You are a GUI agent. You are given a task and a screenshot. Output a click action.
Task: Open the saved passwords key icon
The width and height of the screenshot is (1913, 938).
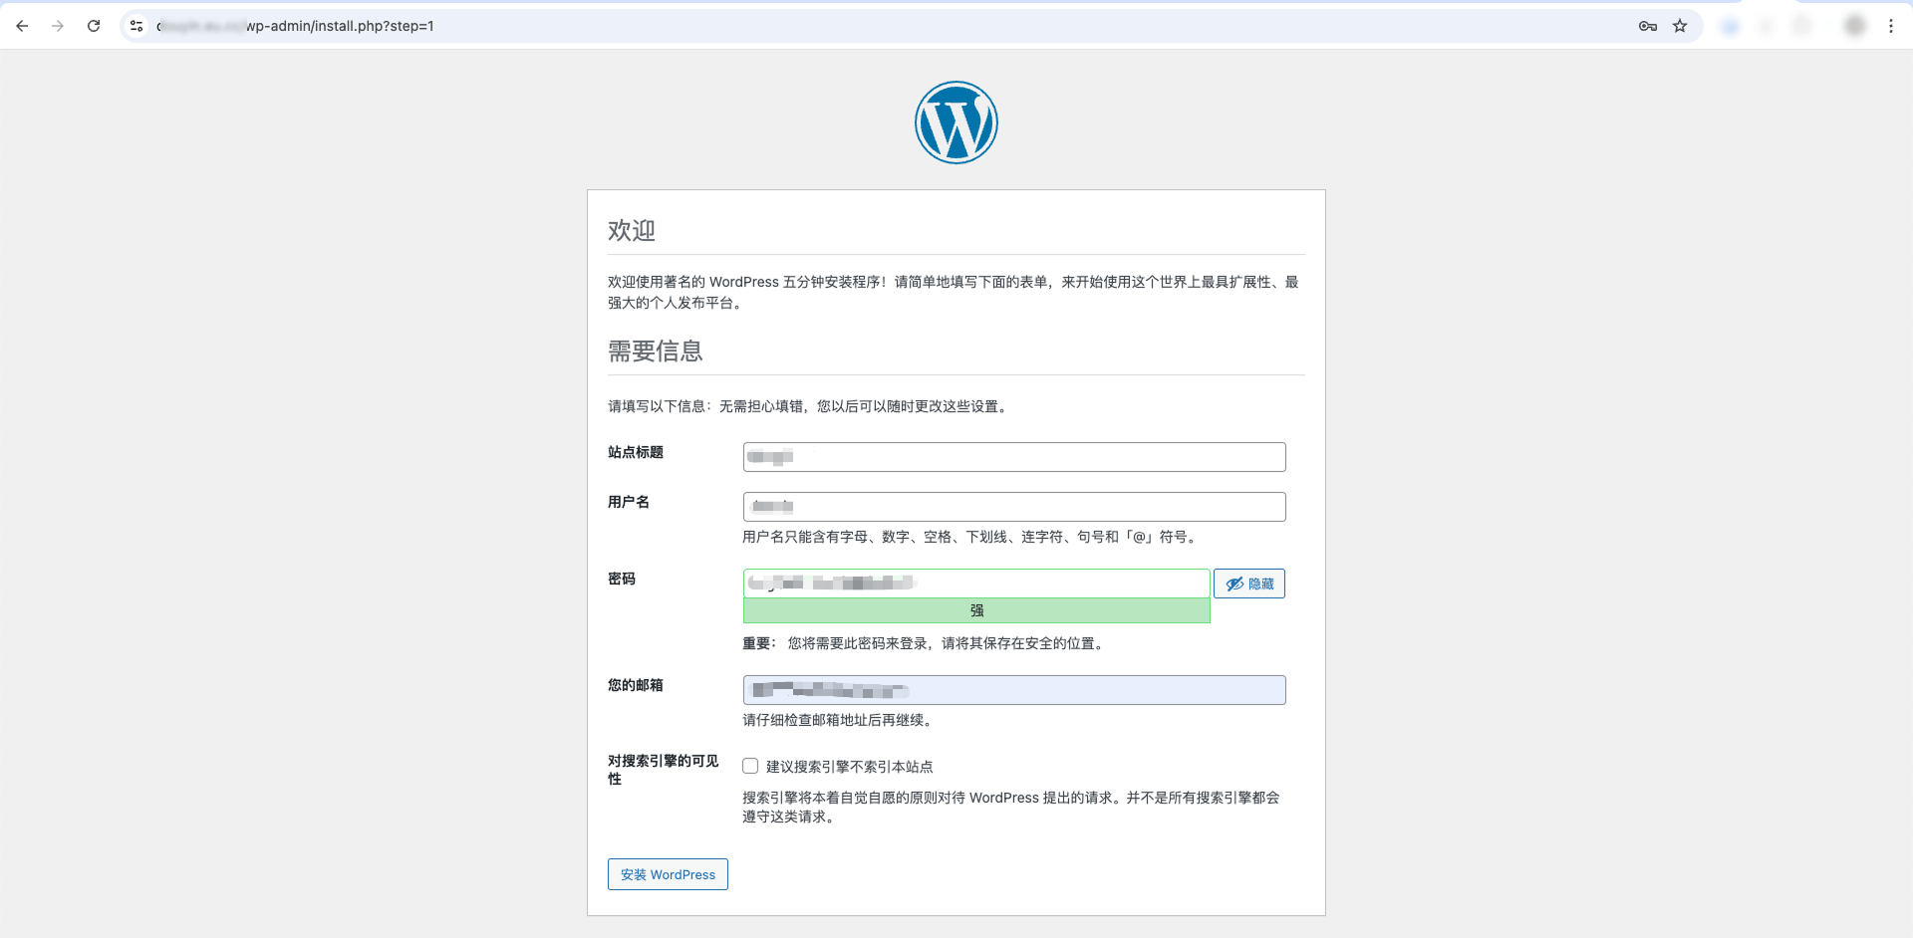pyautogui.click(x=1648, y=26)
